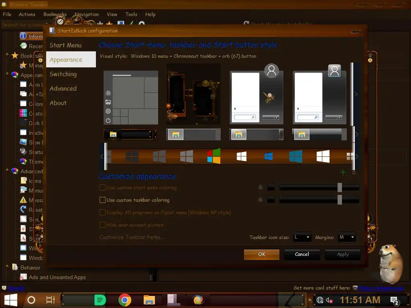The height and width of the screenshot is (308, 411).
Task: Open Task View on the taskbar
Action: (x=50, y=300)
